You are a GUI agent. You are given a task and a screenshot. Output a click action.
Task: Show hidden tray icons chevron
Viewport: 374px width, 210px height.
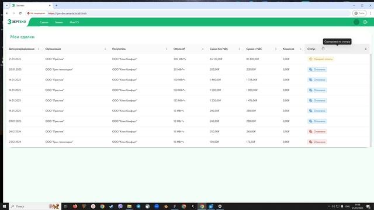[x=329, y=206]
